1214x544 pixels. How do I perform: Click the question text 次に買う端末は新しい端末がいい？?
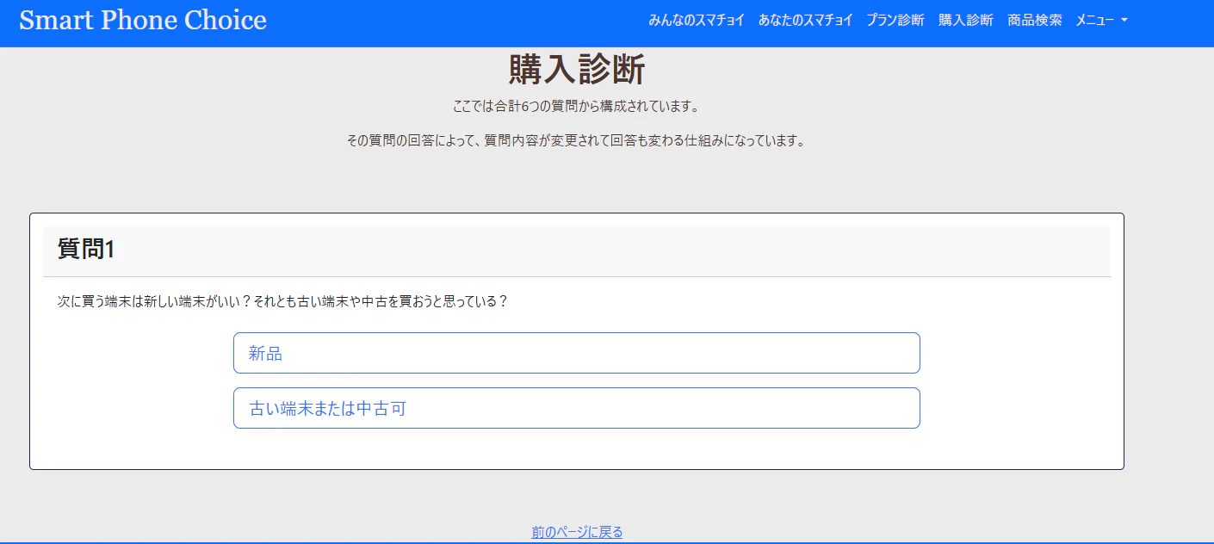point(154,302)
